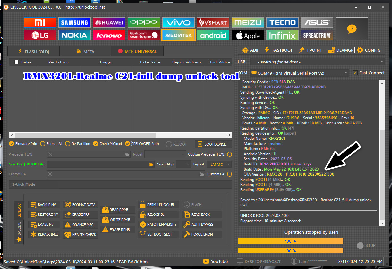Select the GENERIC vertical tab

point(19,210)
